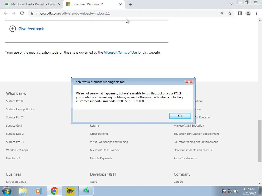Click the page vertical scrollbar thumb

click(260, 141)
